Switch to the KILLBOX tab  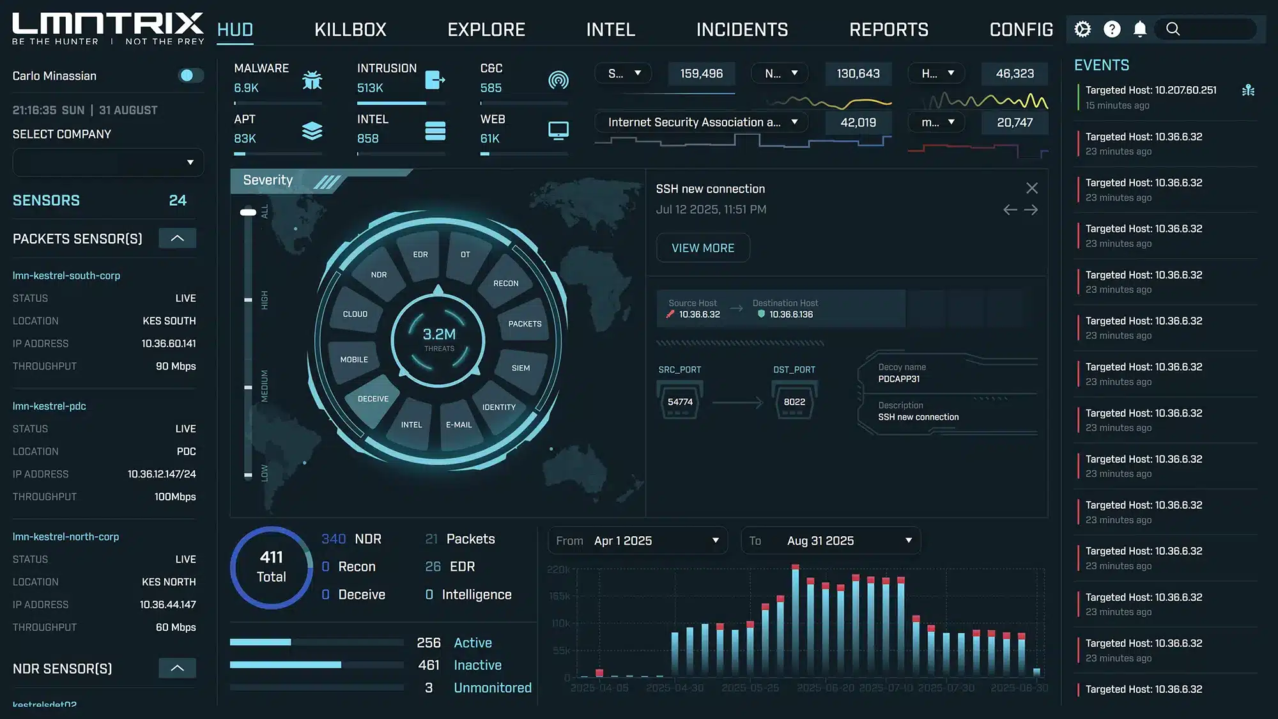click(350, 29)
